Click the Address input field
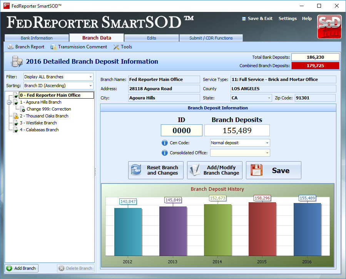This screenshot has width=346, height=279. click(164, 89)
